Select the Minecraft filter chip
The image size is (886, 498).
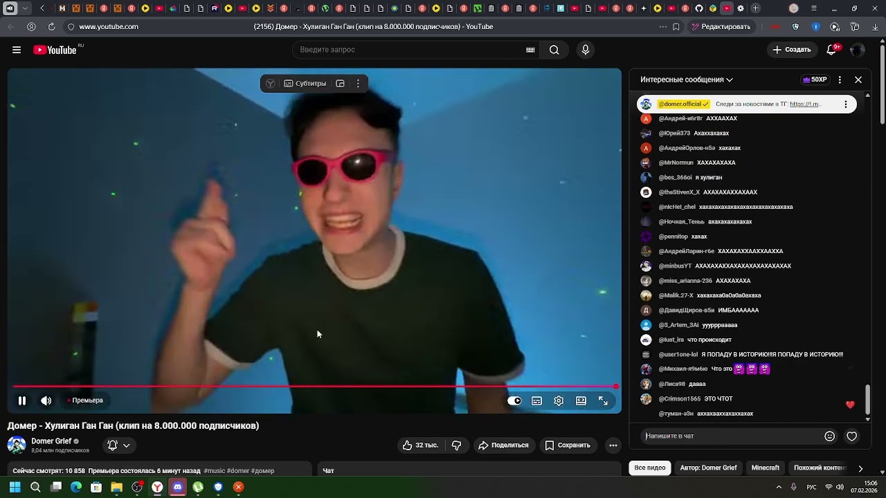pos(766,468)
